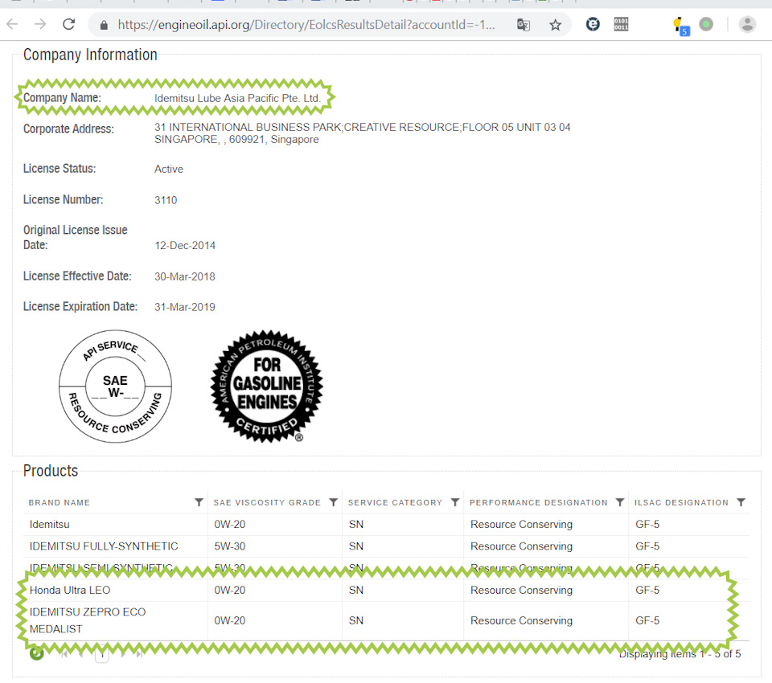
Task: Open the lightbulb extension with badge 5
Action: click(x=680, y=26)
